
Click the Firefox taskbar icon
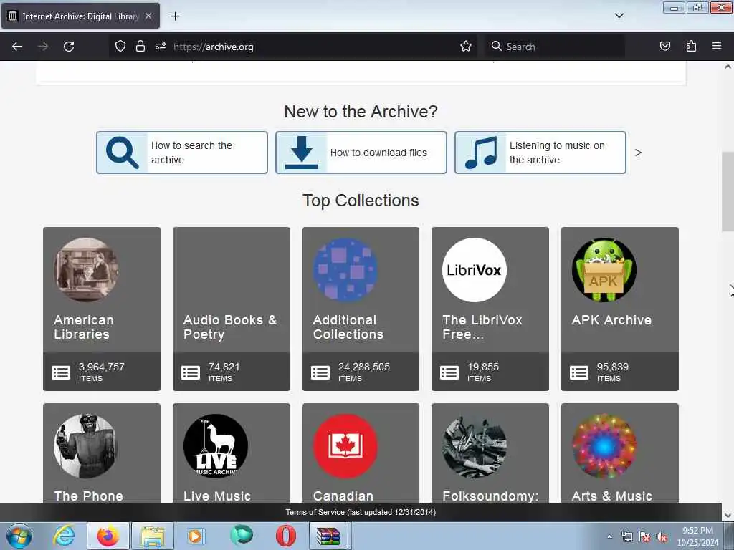tap(108, 536)
